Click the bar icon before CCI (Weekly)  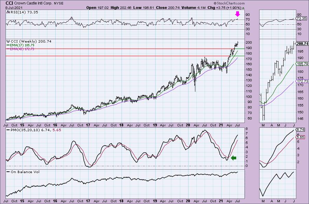pyautogui.click(x=8, y=42)
